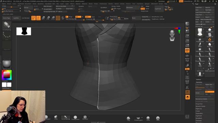Screen dimensions: 218x123
Task: Select the PolySphere tool thumbnail
Action: pos(209,30)
